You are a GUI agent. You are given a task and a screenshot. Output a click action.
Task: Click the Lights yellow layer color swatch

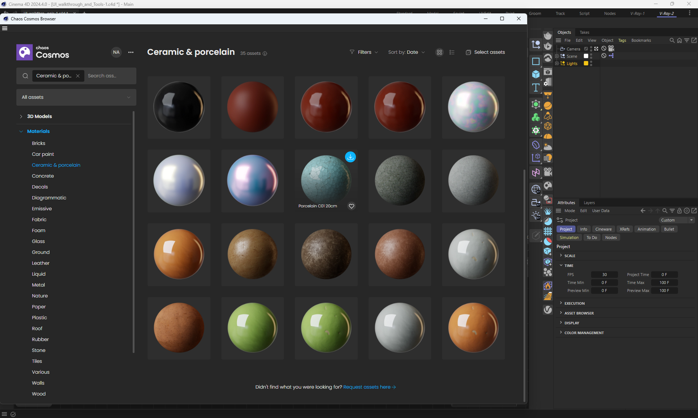click(x=586, y=63)
